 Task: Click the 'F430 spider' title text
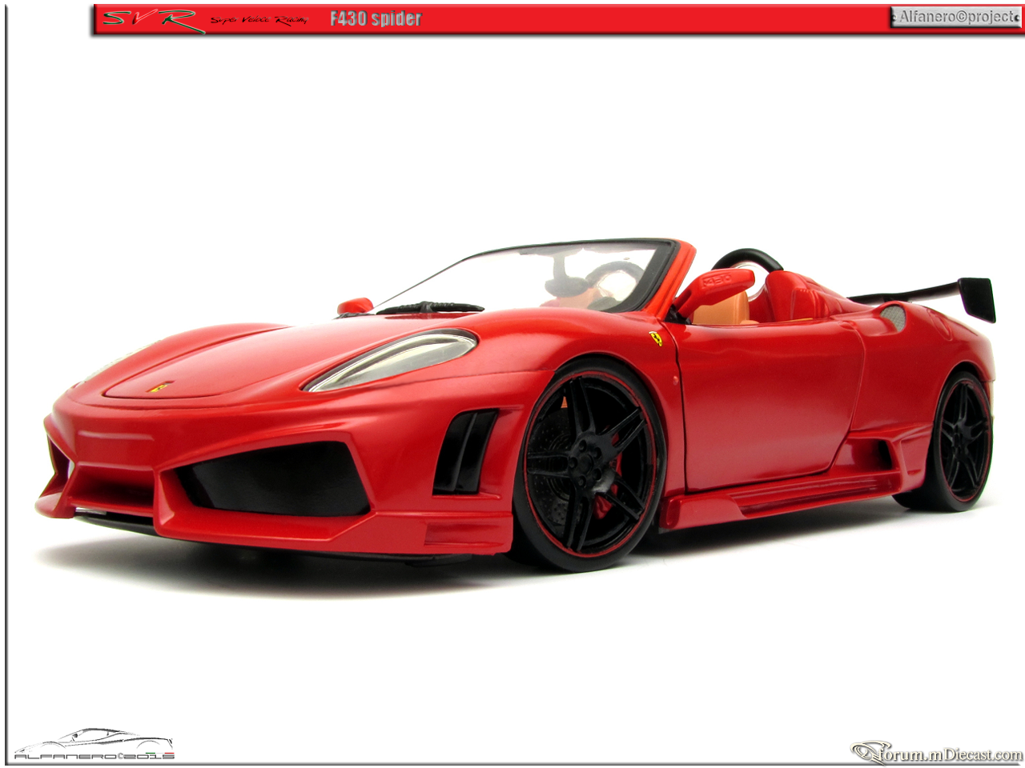(376, 18)
